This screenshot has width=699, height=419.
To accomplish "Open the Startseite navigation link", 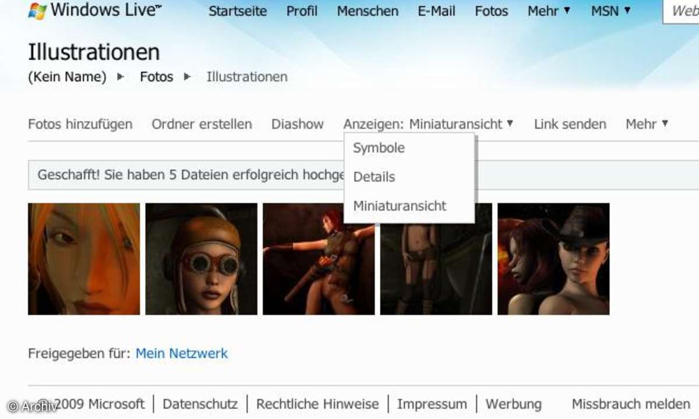I will click(x=238, y=11).
